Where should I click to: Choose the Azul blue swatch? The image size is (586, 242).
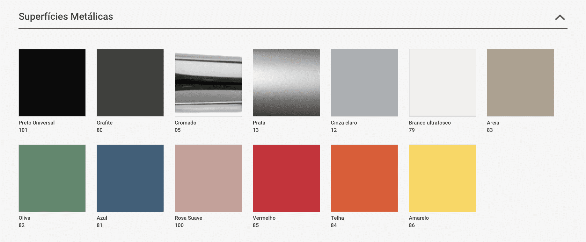coord(130,178)
